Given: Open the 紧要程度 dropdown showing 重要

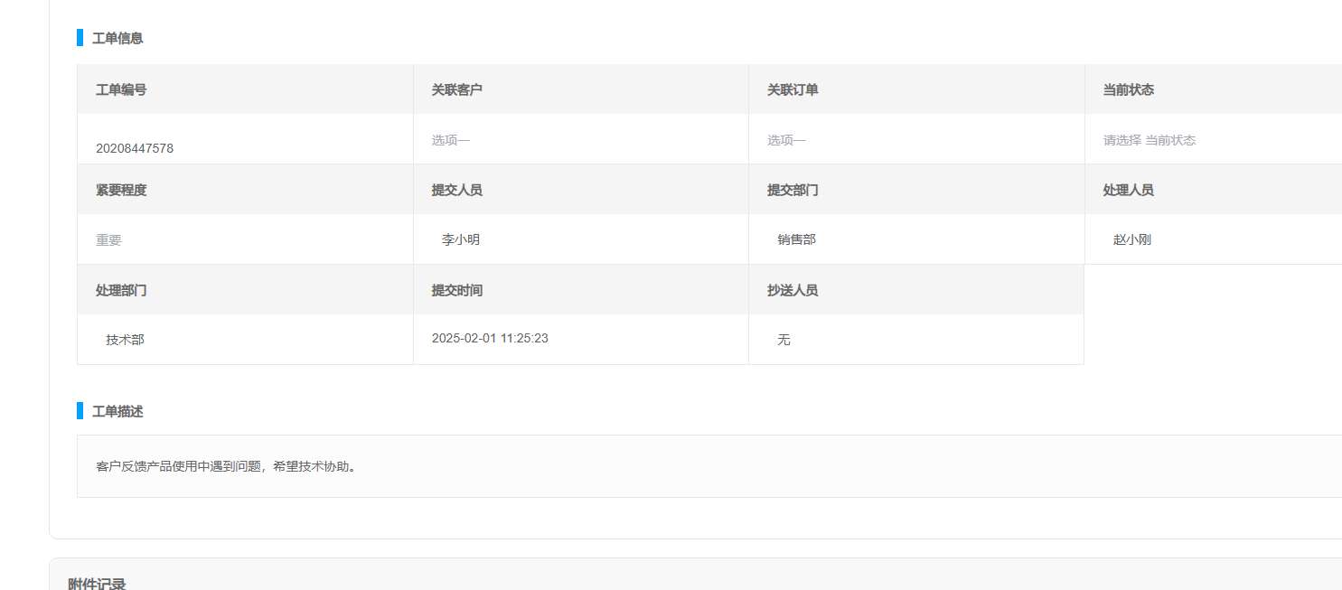Looking at the screenshot, I should tap(244, 240).
